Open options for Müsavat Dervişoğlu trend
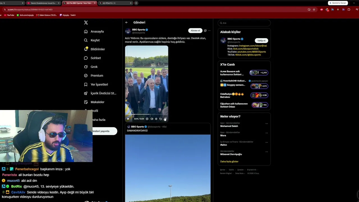This screenshot has height=202, width=359. pos(267,151)
